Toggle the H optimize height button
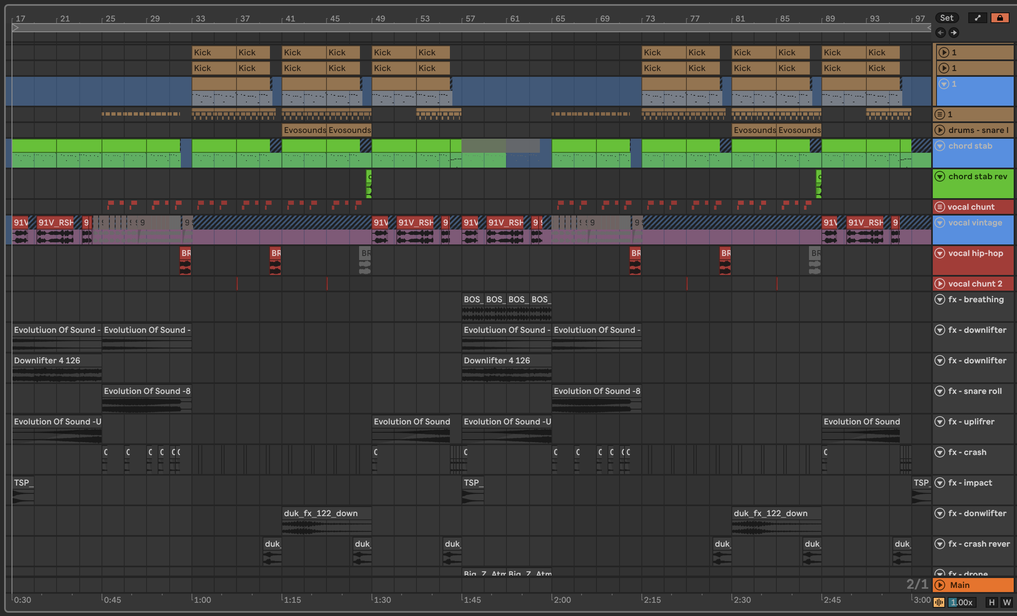The width and height of the screenshot is (1017, 616). pos(992,602)
